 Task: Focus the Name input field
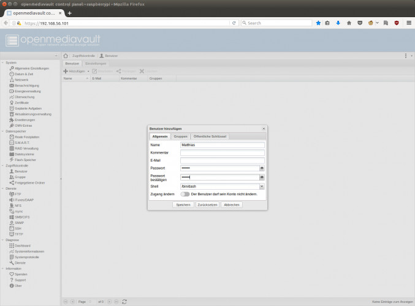click(x=223, y=145)
